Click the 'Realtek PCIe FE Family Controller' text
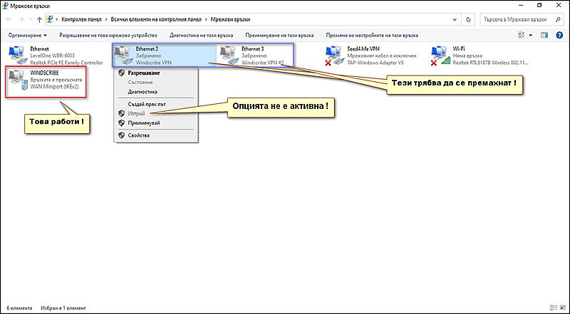570x314 pixels. pyautogui.click(x=66, y=62)
